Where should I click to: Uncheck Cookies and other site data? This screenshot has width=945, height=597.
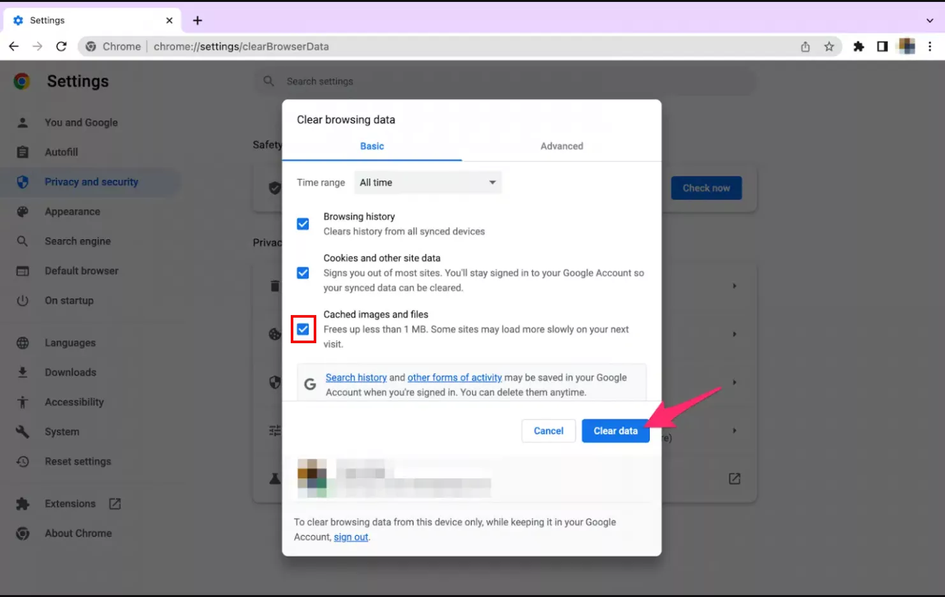303,273
